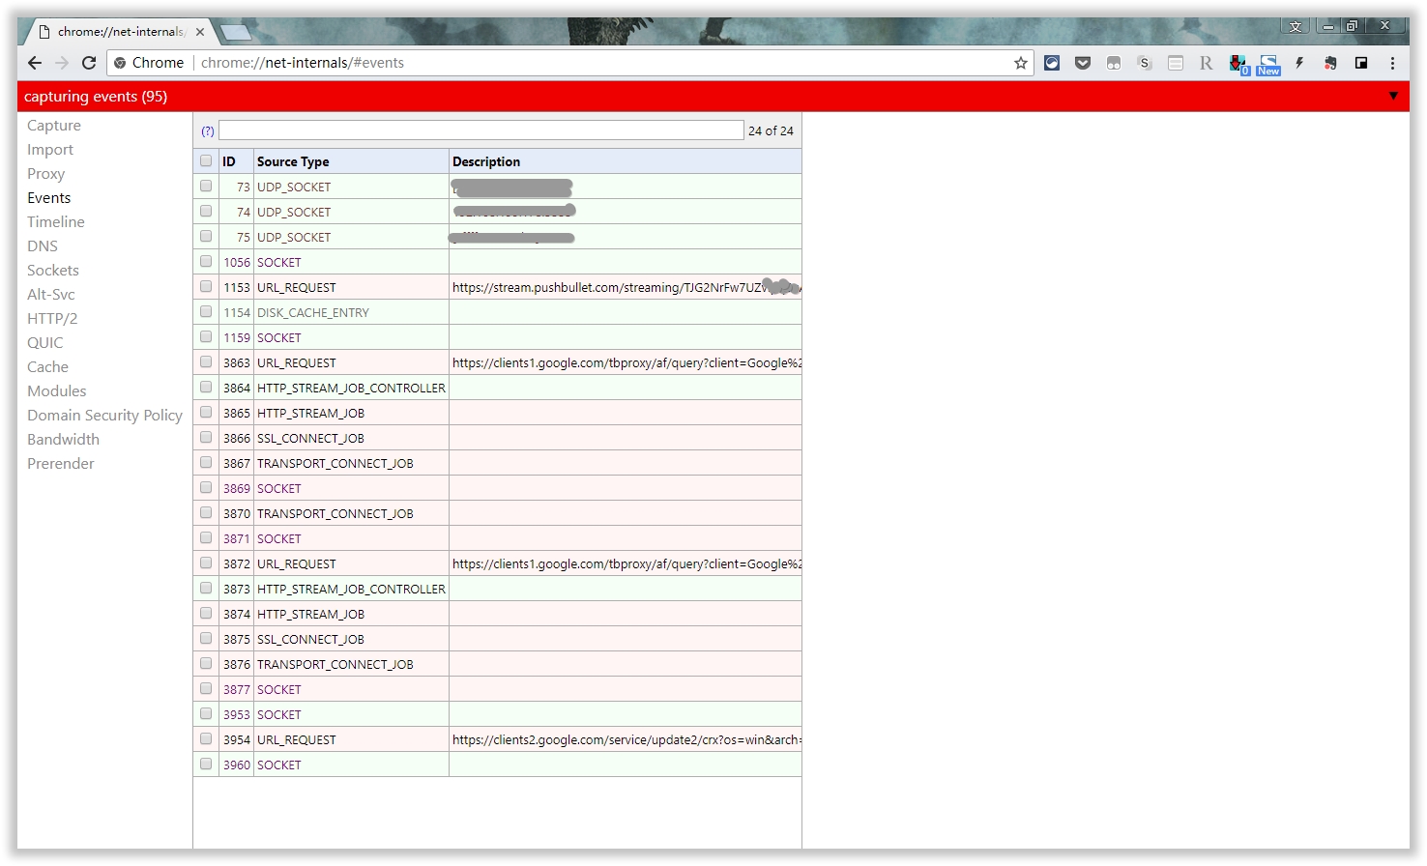Bookmark this page with the star icon
1427x866 pixels.
1020,63
